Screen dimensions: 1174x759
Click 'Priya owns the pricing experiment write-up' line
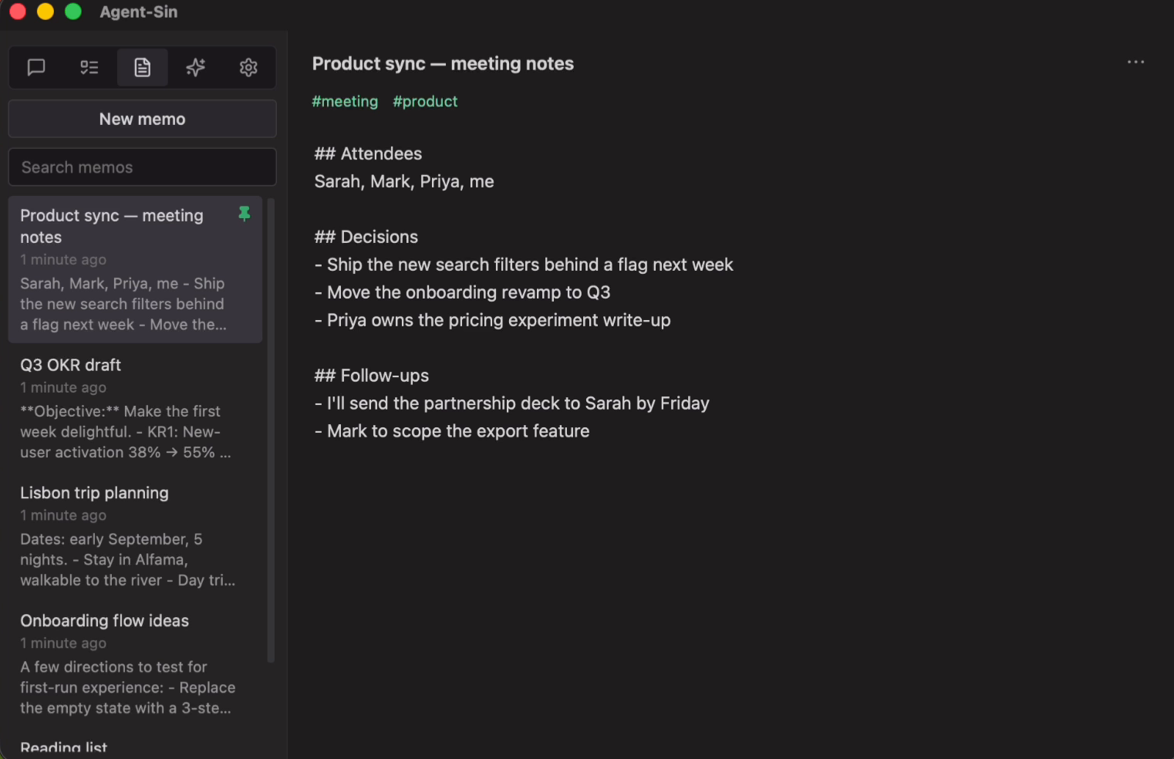click(x=493, y=320)
